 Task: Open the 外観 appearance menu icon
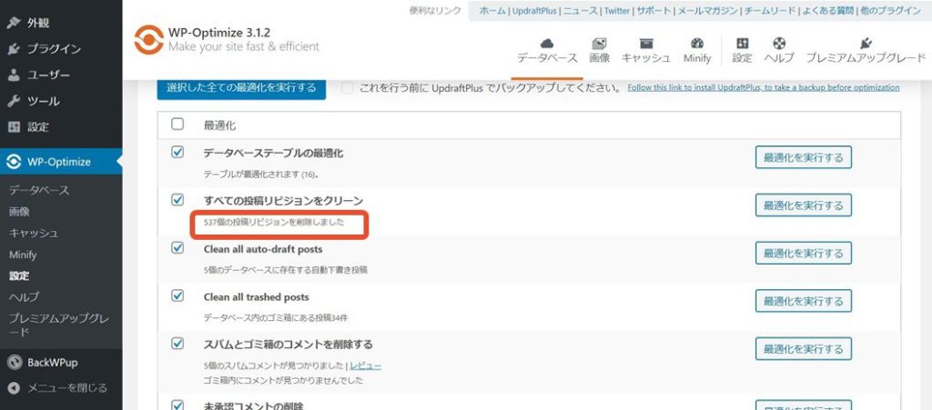14,23
